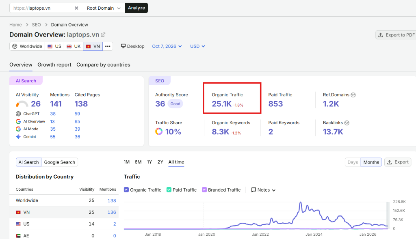Toggle the Organic Traffic checkbox

(126, 190)
